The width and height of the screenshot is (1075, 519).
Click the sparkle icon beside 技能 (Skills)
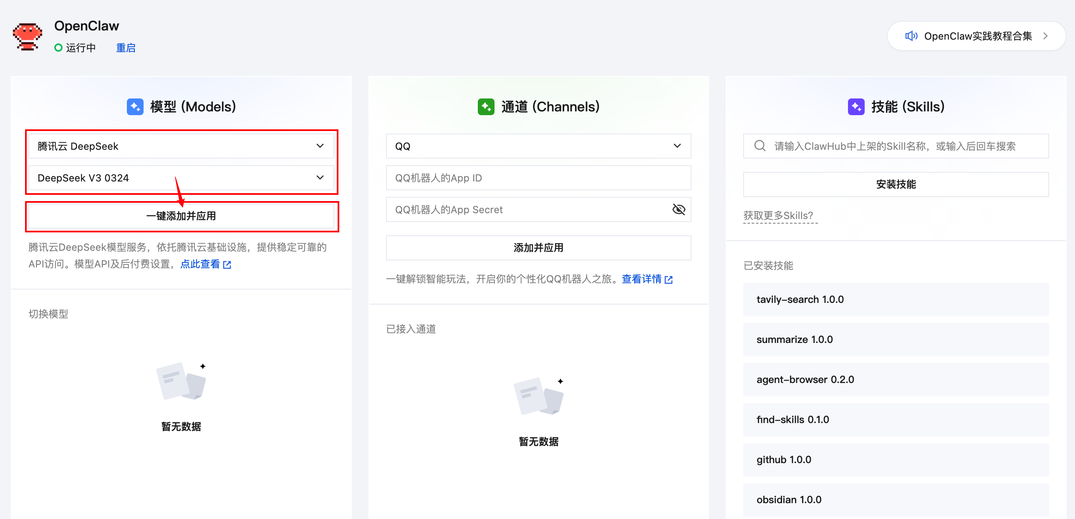point(855,106)
